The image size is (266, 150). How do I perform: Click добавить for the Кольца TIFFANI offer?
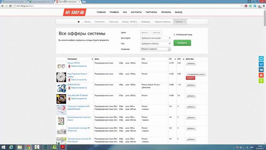191,63
